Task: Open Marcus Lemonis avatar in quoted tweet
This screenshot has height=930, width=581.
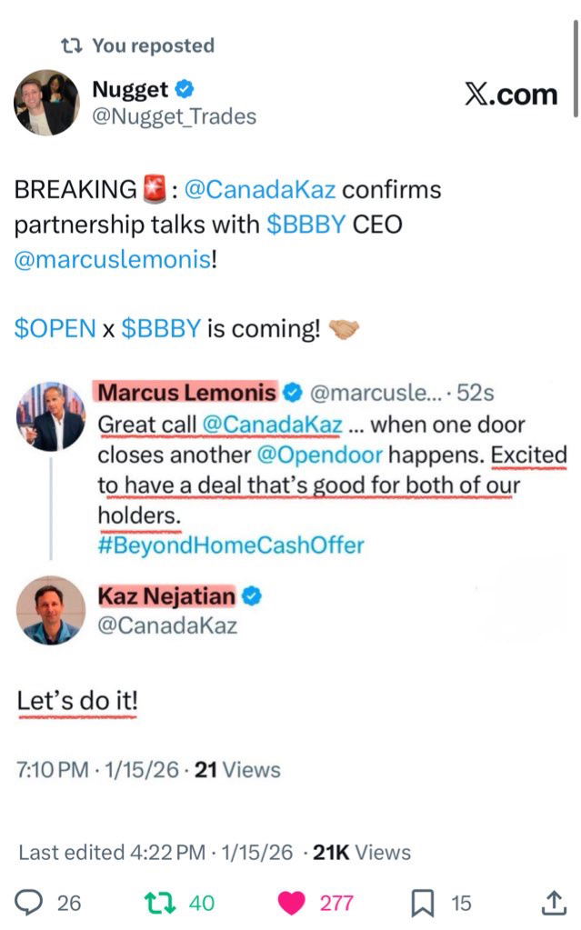Action: pos(51,416)
